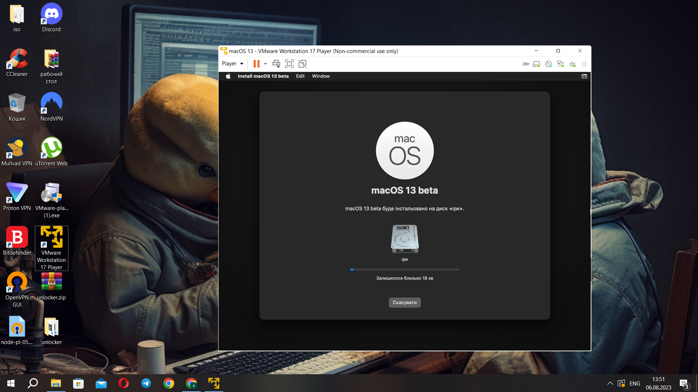Select the iso folder on desktop
Image resolution: width=698 pixels, height=392 pixels.
[17, 18]
